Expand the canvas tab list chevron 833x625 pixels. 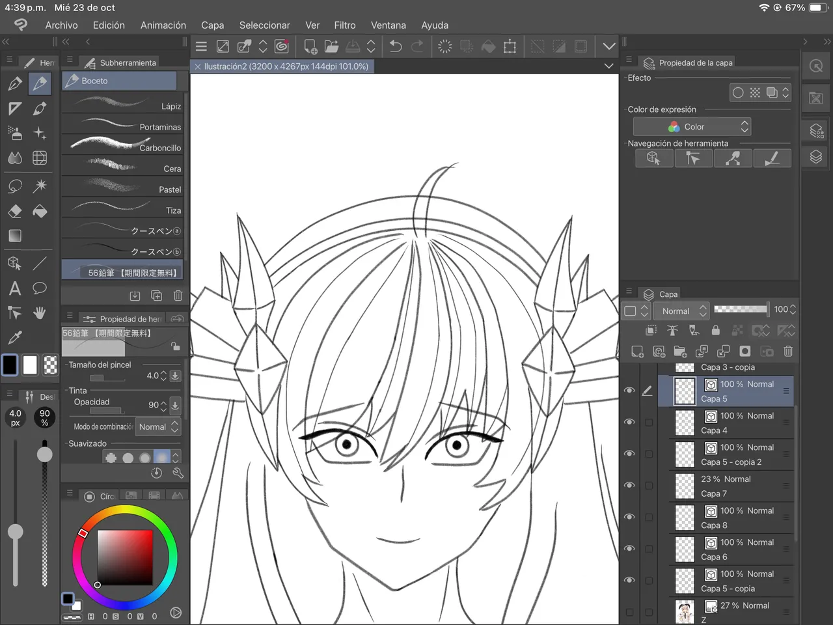click(608, 66)
